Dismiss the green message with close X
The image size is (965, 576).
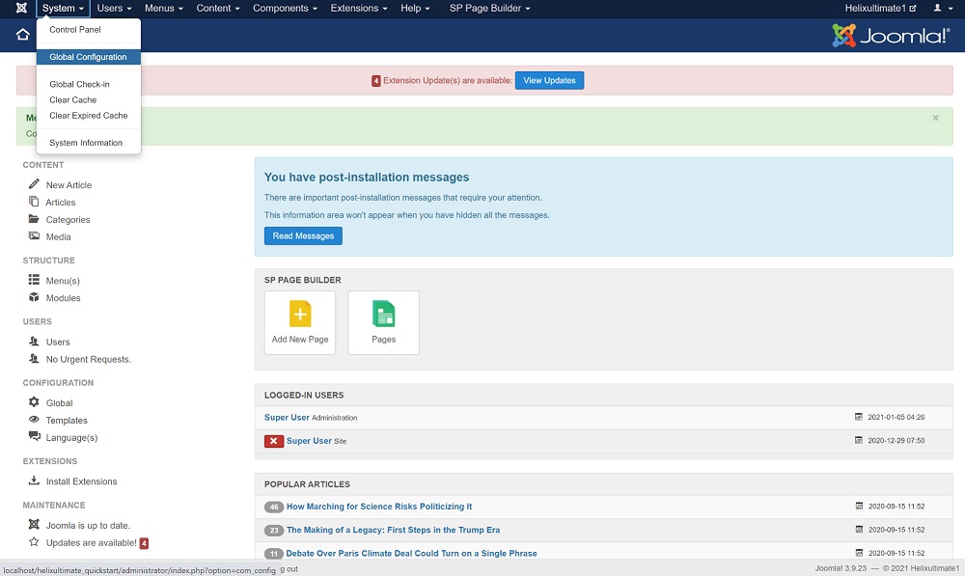935,118
